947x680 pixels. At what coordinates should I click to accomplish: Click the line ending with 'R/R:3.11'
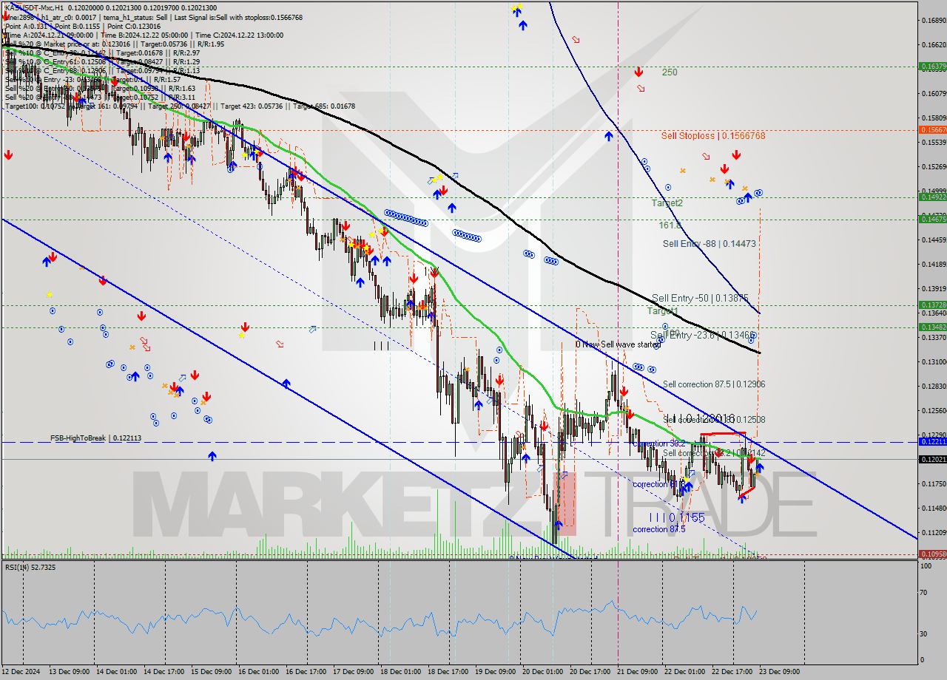pyautogui.click(x=100, y=97)
